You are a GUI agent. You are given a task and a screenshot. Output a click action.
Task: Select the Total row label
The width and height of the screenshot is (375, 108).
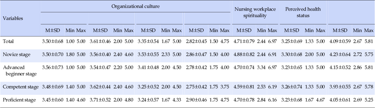point(8,41)
